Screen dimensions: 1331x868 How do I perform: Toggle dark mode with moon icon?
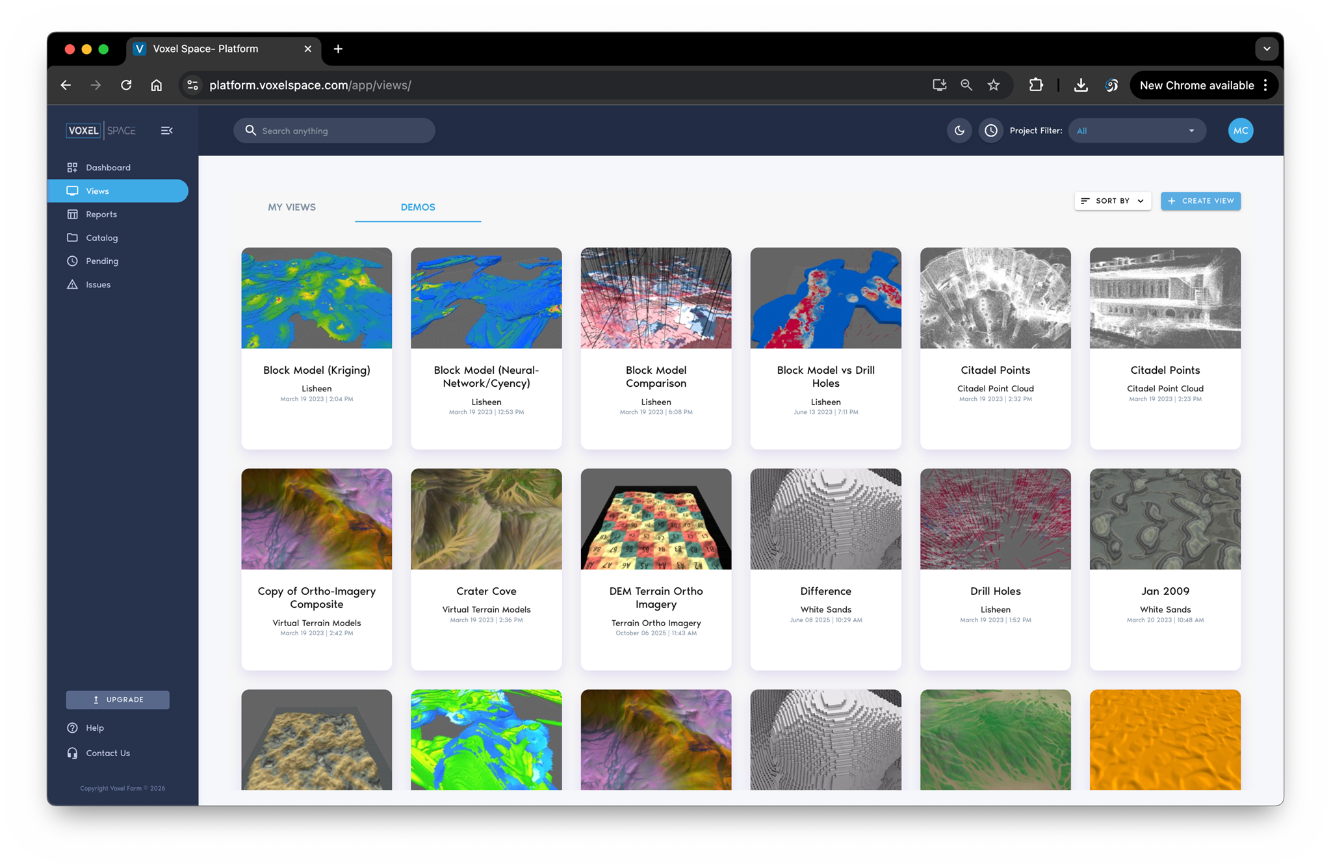(x=959, y=131)
